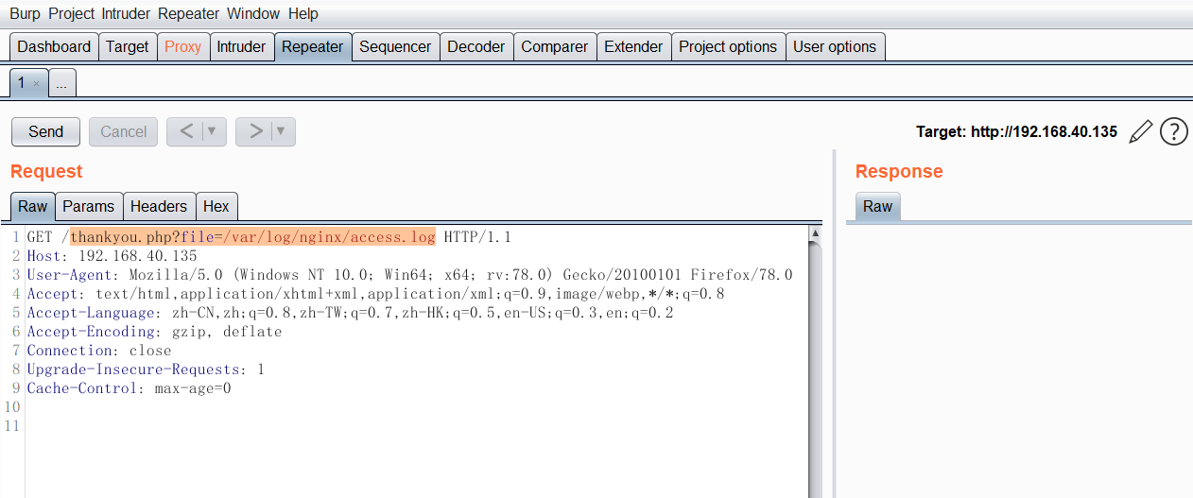Expand the forward history dropdown arrow
Image resolution: width=1193 pixels, height=498 pixels.
click(281, 131)
